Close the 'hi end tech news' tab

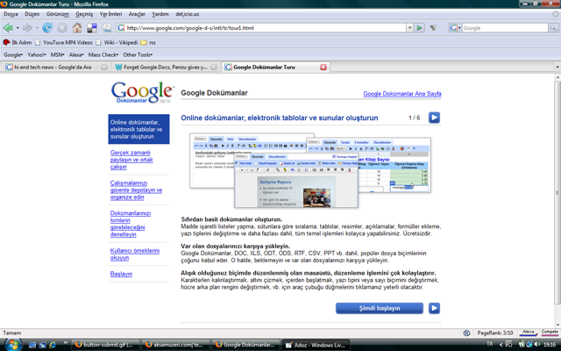click(x=104, y=67)
